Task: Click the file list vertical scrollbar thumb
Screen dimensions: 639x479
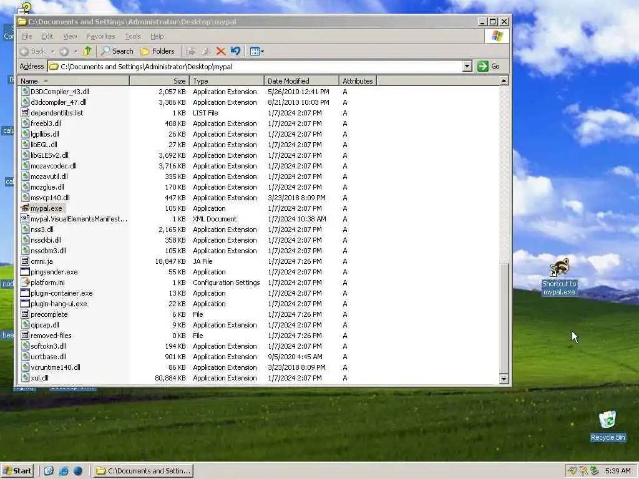Action: click(504, 317)
